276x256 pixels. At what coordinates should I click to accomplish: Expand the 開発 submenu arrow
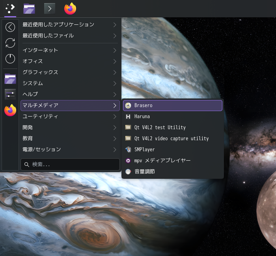click(x=115, y=128)
